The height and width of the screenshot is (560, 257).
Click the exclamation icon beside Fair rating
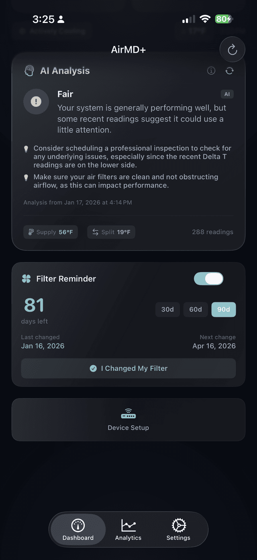click(36, 101)
